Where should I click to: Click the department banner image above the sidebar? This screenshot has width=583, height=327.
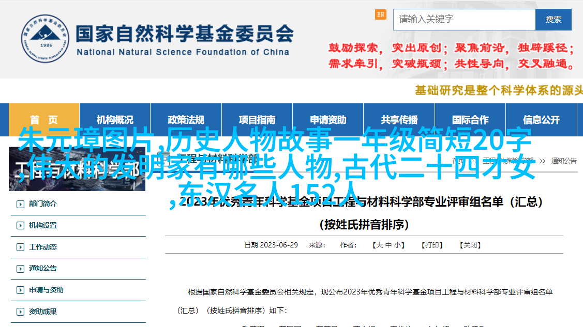pos(77,169)
